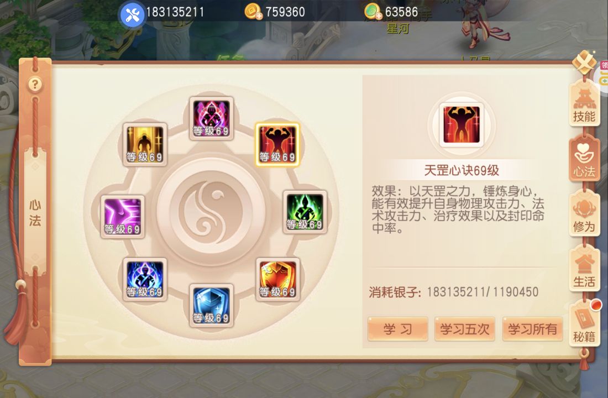This screenshot has height=398, width=608.
Task: Close the panel with the X button
Action: [584, 62]
